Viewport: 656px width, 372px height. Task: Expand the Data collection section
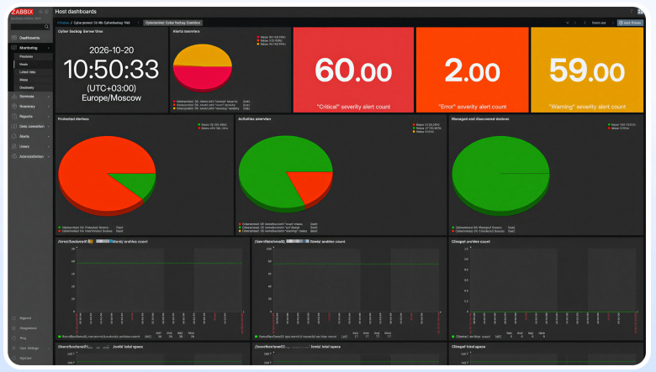[30, 127]
